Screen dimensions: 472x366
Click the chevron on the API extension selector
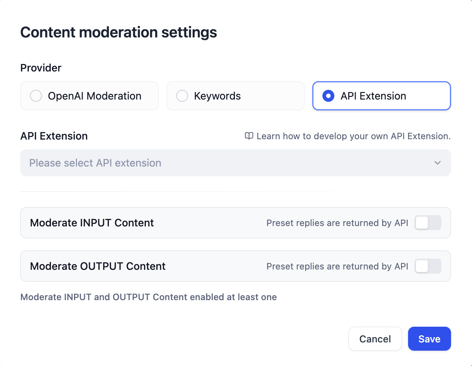pyautogui.click(x=437, y=163)
